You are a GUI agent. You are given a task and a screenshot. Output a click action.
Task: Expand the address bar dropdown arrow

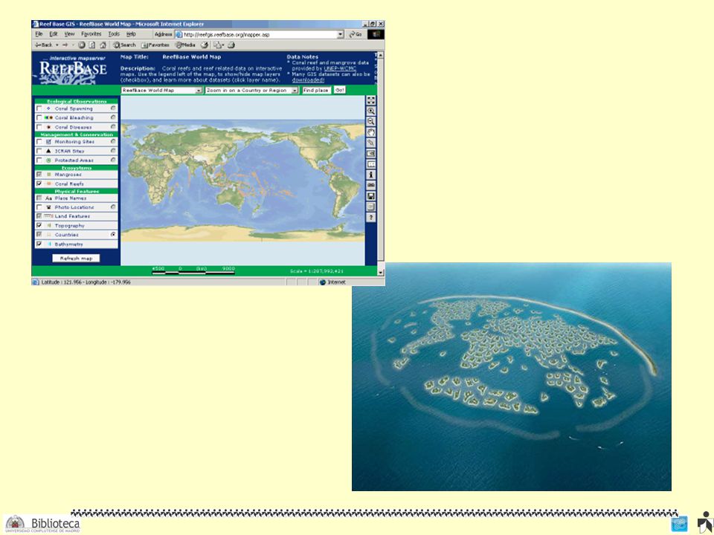tap(340, 35)
